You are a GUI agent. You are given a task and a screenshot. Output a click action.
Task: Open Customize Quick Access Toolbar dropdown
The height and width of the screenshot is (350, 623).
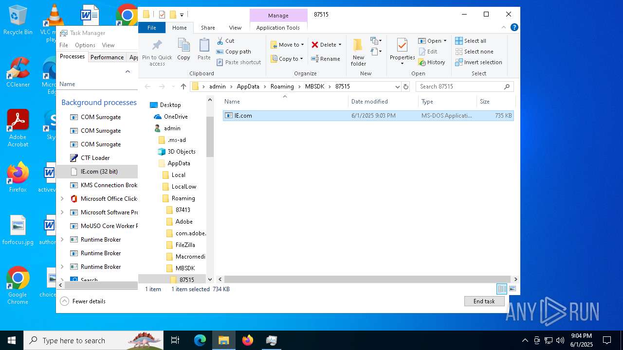(182, 15)
